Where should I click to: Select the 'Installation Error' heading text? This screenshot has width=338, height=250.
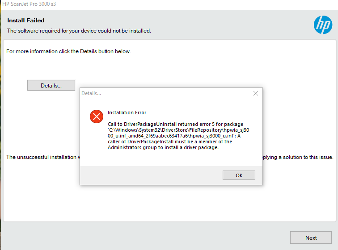click(127, 112)
